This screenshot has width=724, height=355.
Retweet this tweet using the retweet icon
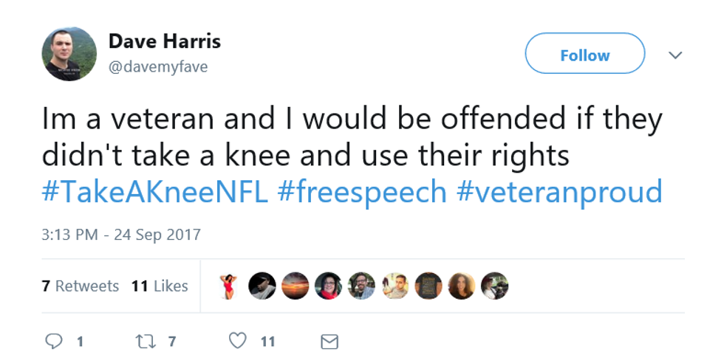coord(147,341)
